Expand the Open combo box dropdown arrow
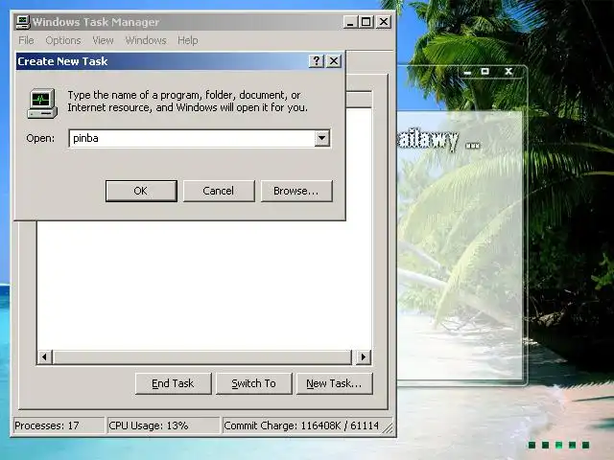 click(x=322, y=138)
